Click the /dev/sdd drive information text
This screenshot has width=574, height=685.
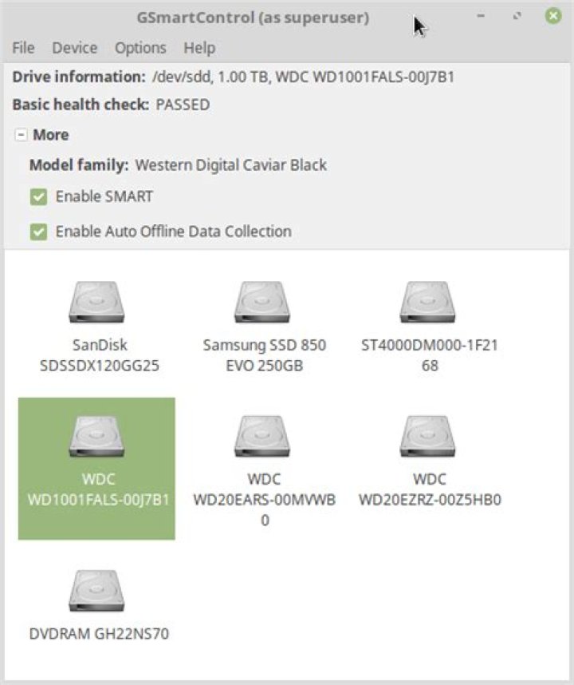point(303,77)
